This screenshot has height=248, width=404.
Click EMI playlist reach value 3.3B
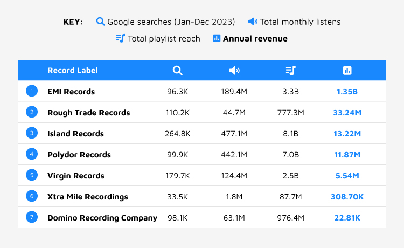tap(291, 92)
